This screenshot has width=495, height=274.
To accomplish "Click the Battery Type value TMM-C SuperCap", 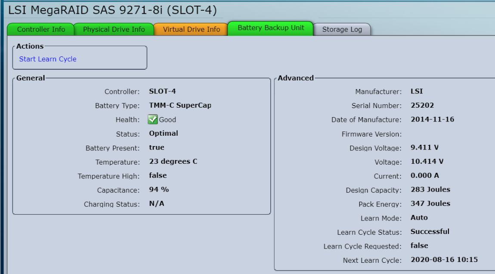I will [180, 105].
